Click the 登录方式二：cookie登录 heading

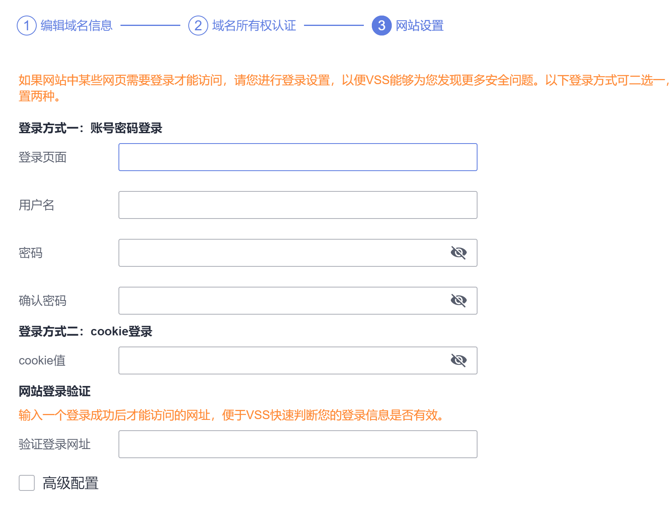pos(85,332)
